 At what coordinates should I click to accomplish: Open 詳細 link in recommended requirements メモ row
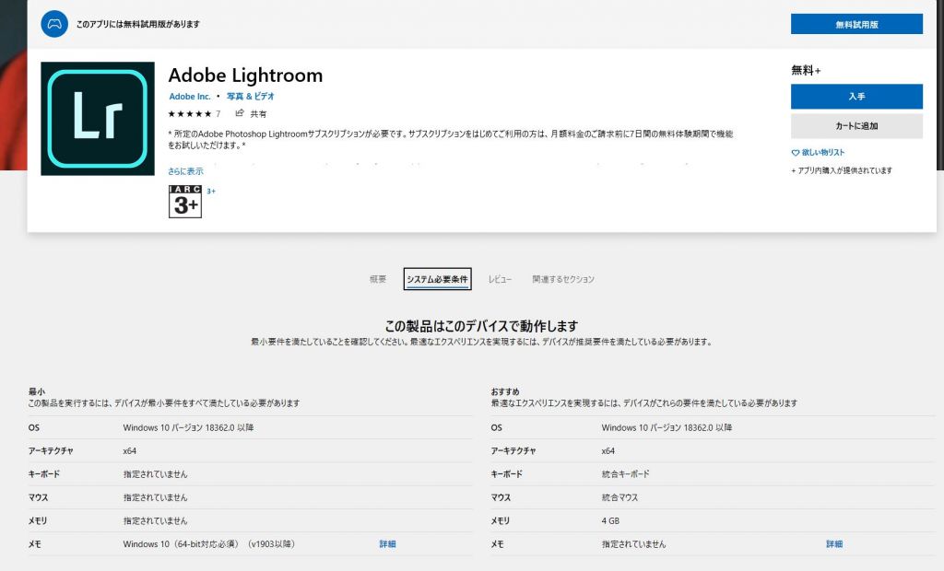[833, 544]
